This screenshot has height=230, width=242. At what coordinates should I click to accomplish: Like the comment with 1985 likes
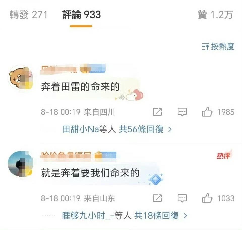point(207,112)
